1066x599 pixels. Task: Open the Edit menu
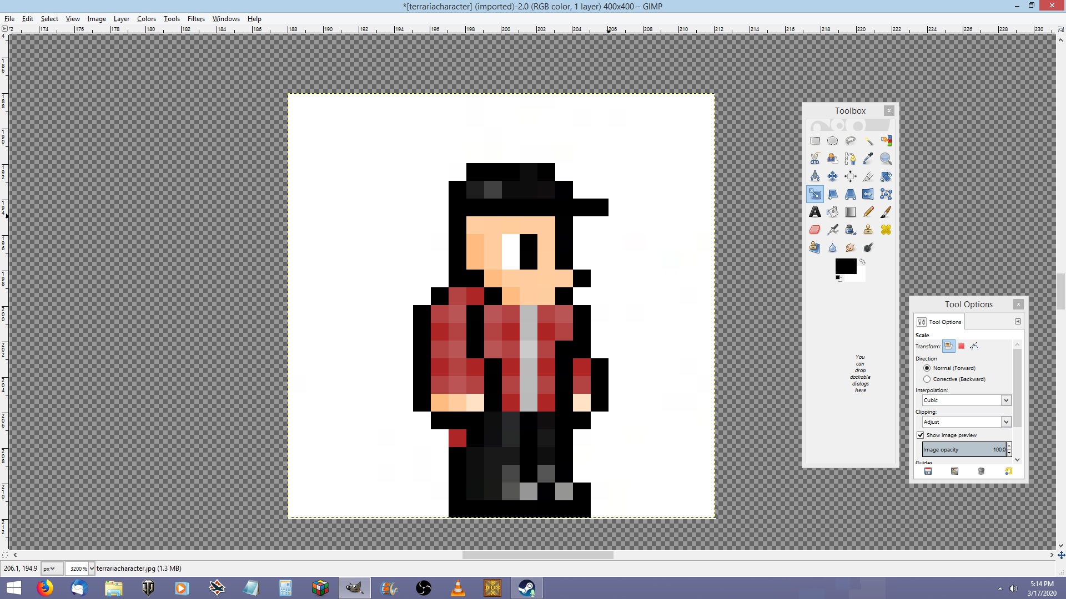[27, 19]
